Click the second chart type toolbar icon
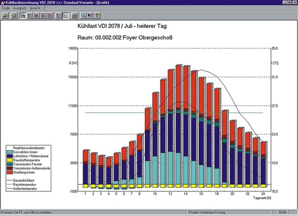This screenshot has height=216, width=298. point(30,15)
